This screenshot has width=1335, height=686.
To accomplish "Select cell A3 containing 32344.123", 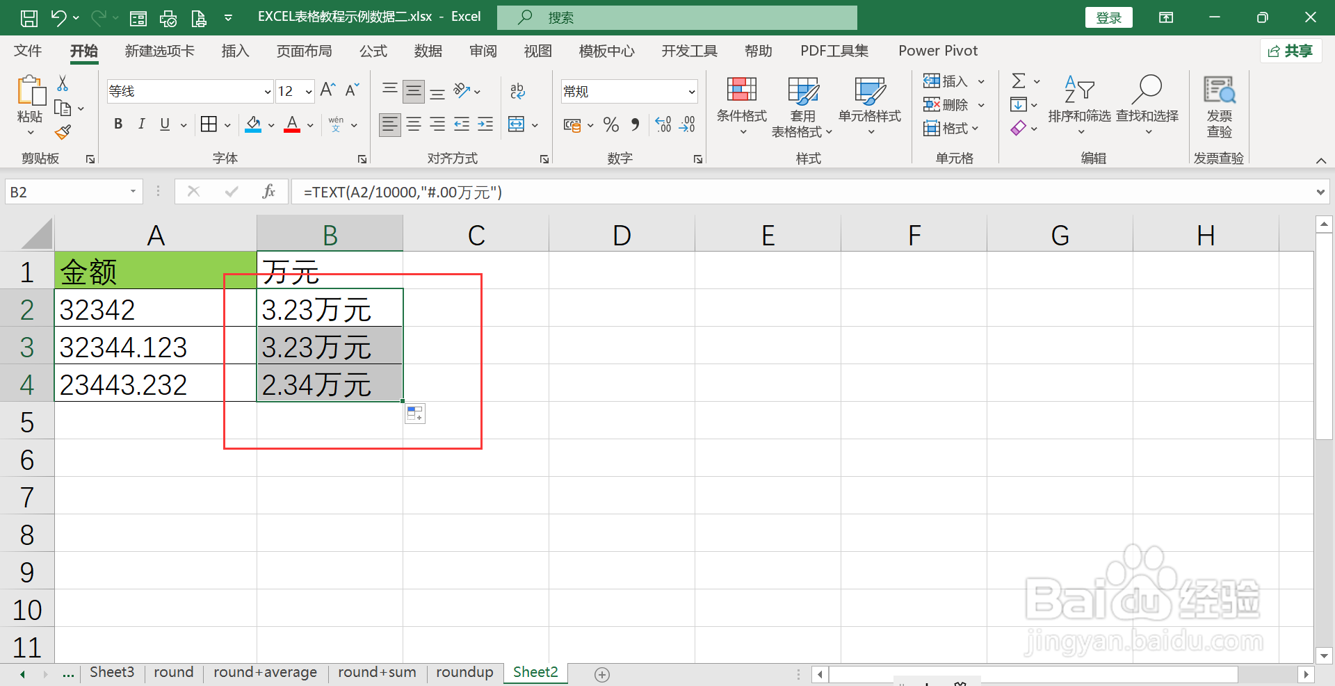I will point(156,347).
